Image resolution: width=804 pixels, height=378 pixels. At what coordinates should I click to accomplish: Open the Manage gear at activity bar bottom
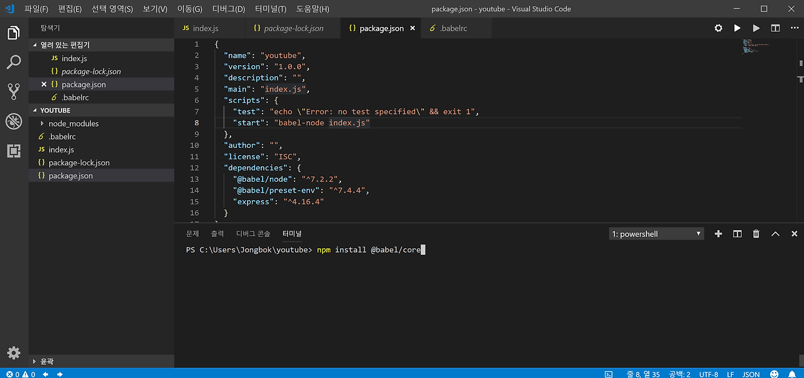(x=14, y=353)
